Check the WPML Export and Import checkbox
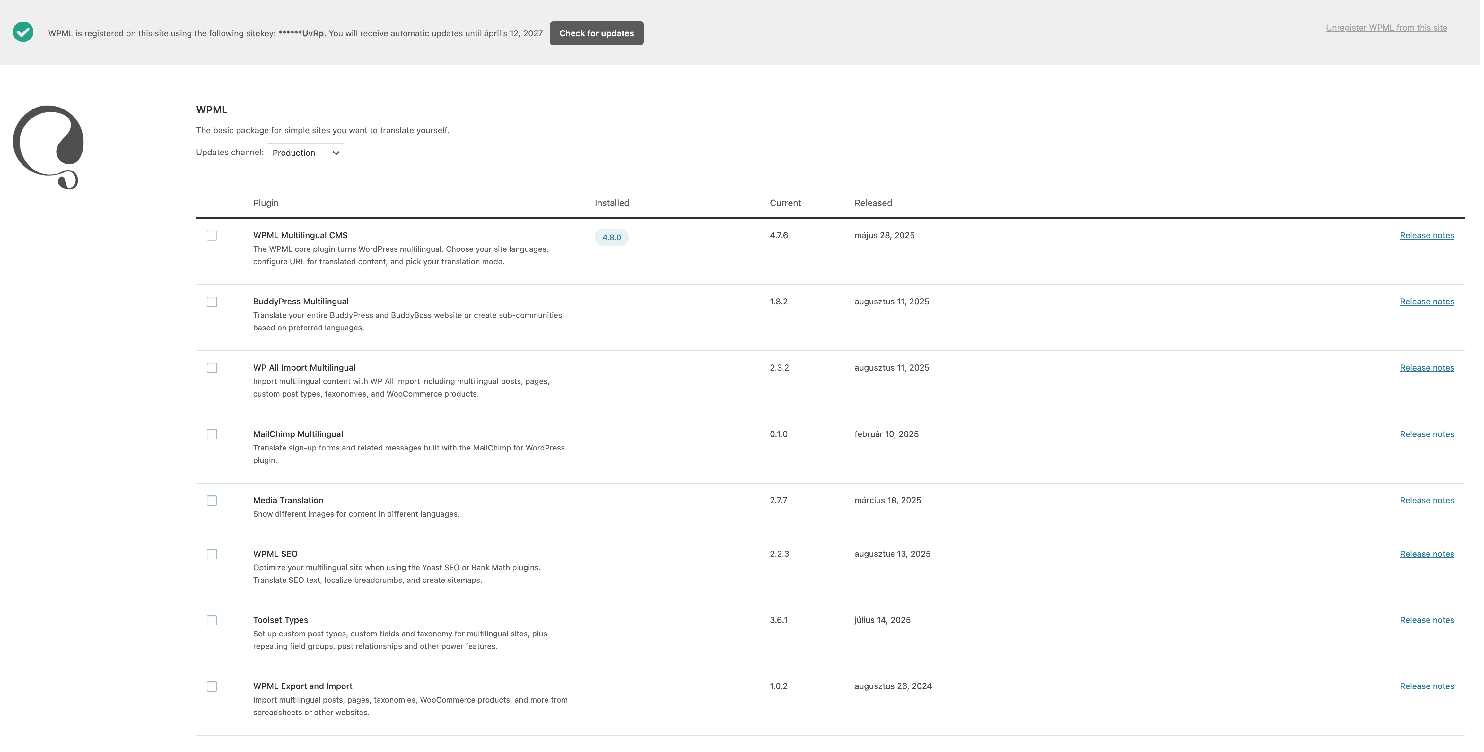Screen dimensions: 1484x752 click(212, 687)
